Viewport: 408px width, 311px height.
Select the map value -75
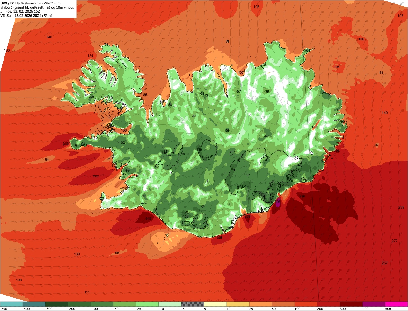pyautogui.click(x=144, y=197)
